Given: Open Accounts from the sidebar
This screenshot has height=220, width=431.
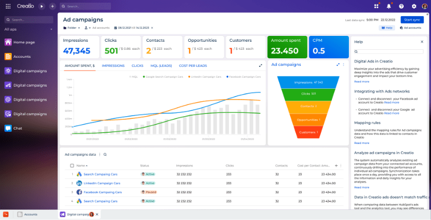Looking at the screenshot, I should [18, 57].
